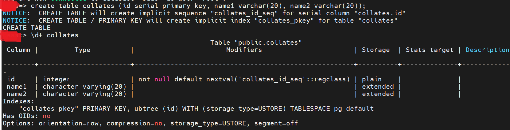Click the "Column" header text
This screenshot has height=130, width=510.
18,50
